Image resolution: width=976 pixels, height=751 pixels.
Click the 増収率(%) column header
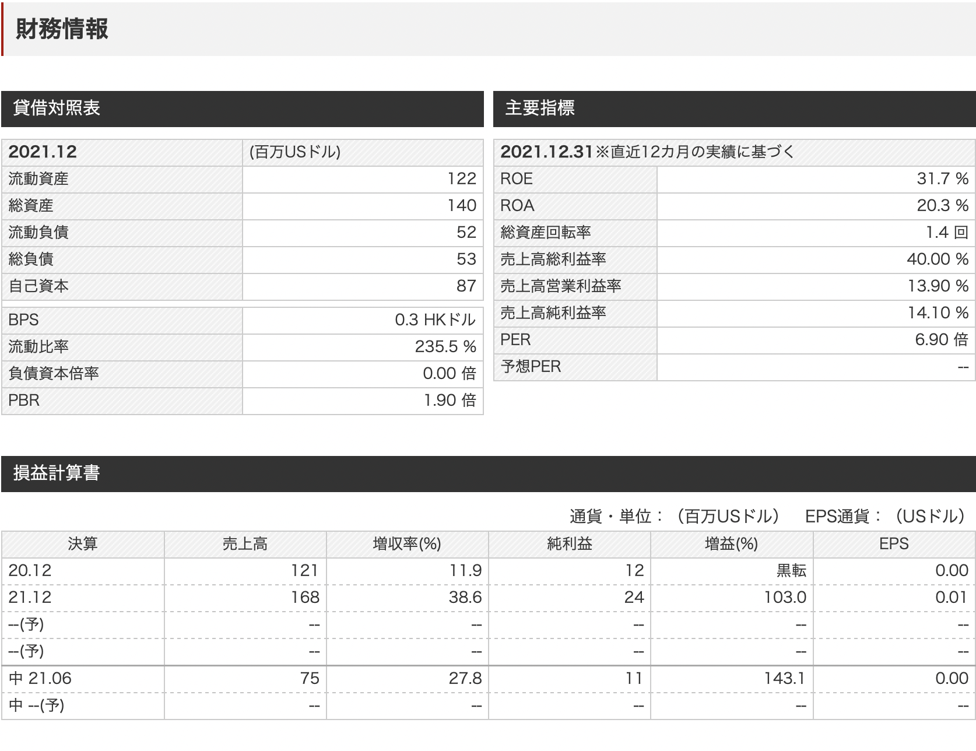(407, 544)
